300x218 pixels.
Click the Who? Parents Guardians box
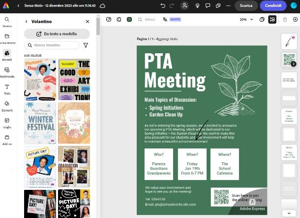[159, 164]
